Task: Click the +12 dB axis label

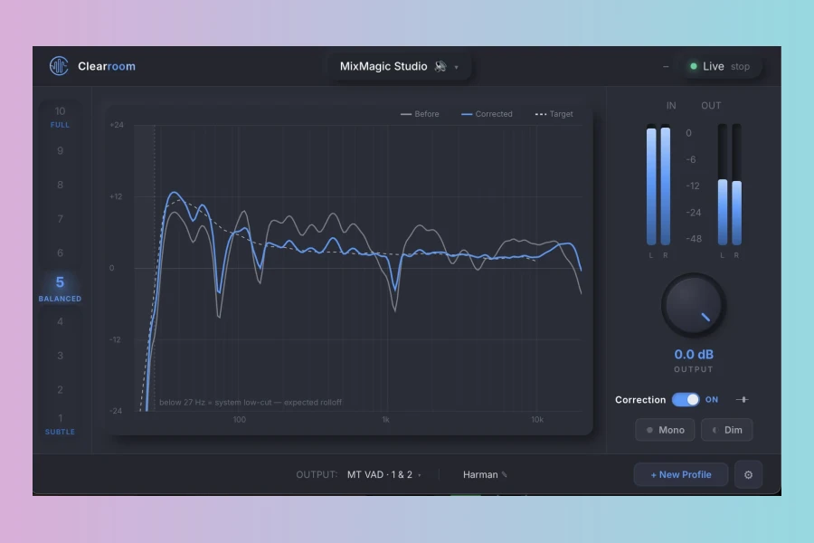Action: (116, 196)
